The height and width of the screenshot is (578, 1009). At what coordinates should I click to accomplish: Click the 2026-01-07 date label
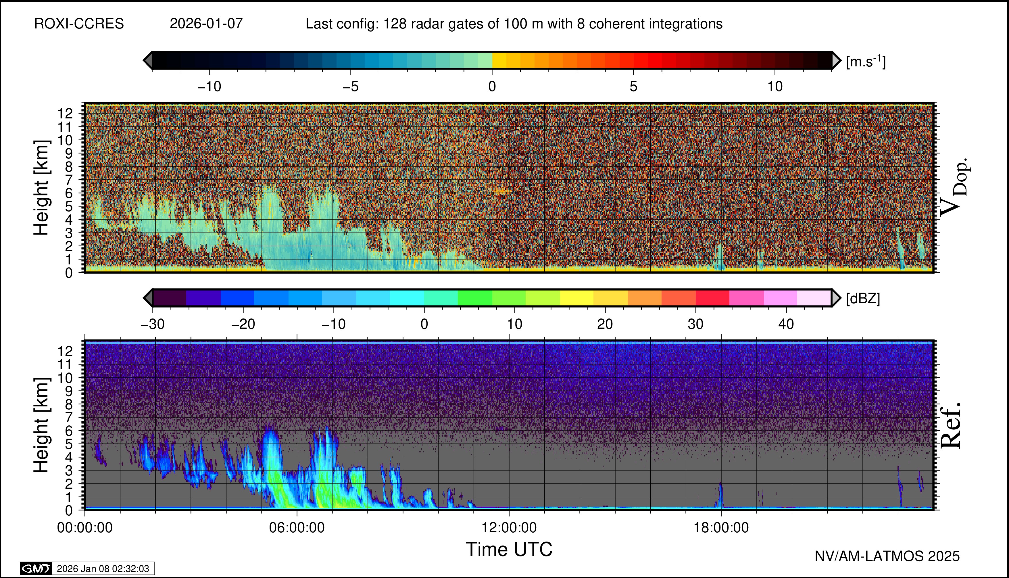click(x=206, y=24)
